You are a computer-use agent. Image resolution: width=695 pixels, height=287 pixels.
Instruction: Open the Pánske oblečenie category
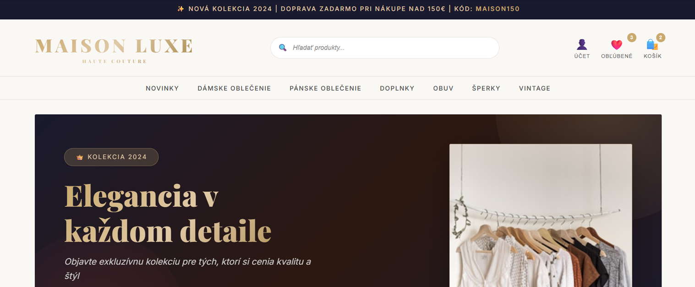325,88
